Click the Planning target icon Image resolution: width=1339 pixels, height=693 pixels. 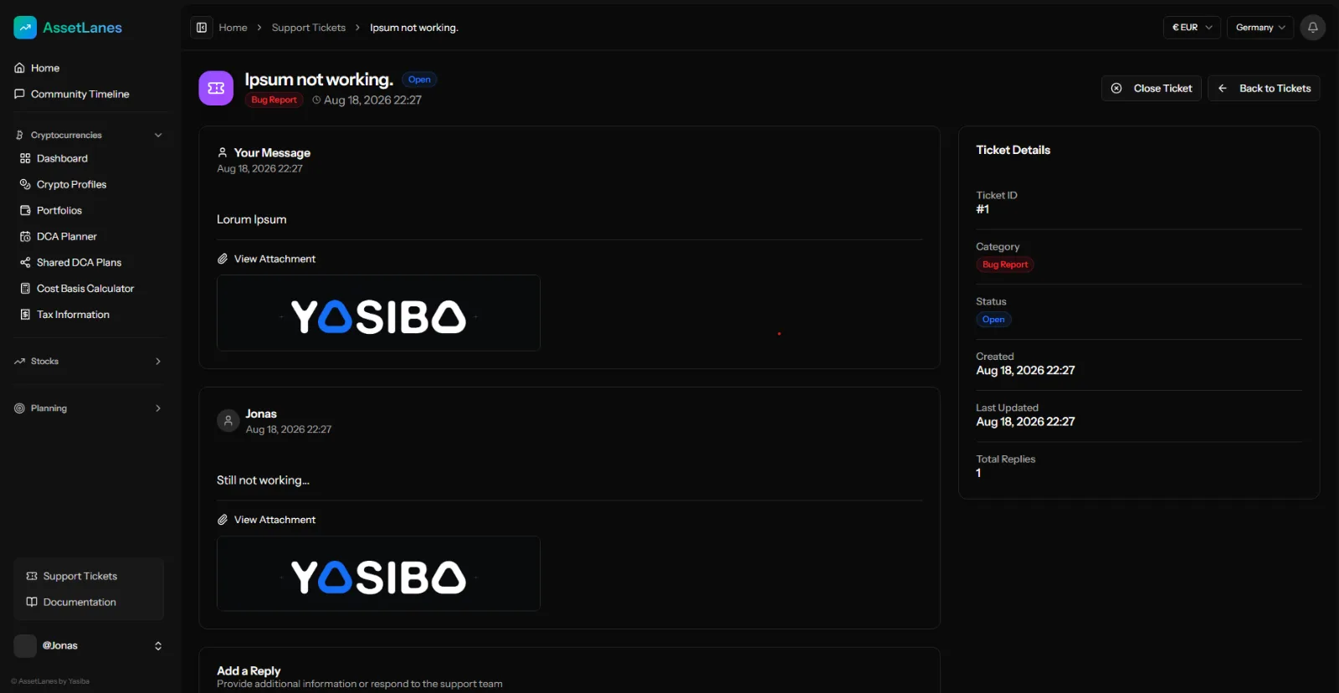tap(19, 408)
